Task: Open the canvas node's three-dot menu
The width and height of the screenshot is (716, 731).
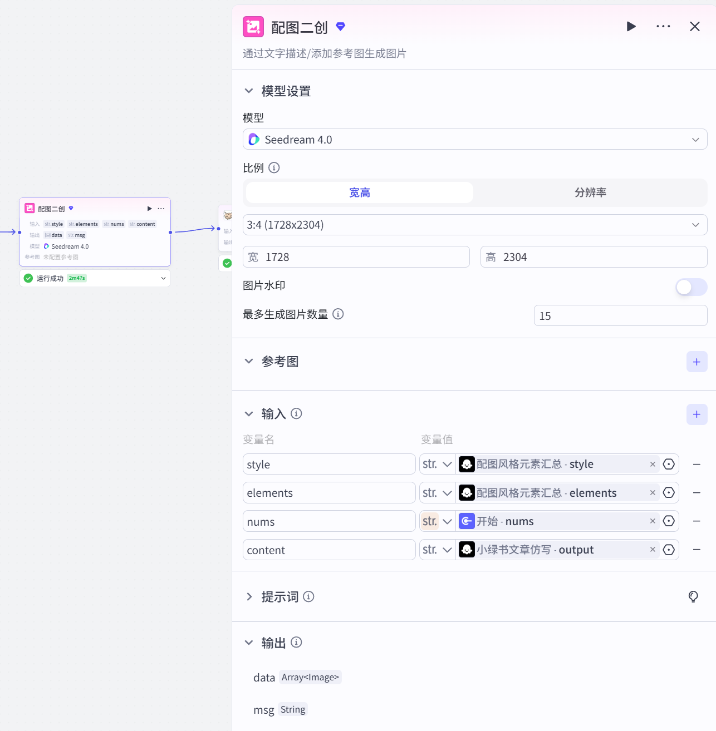Action: 161,209
